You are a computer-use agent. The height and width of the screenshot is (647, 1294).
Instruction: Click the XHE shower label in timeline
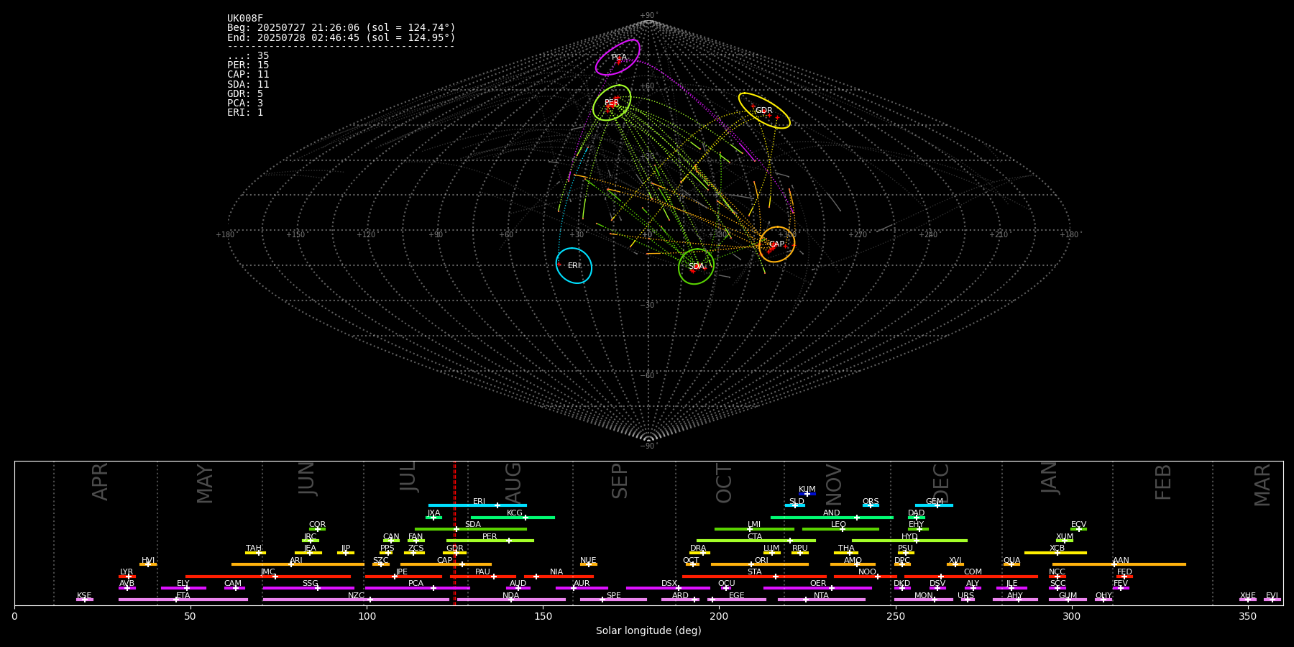point(1248,596)
